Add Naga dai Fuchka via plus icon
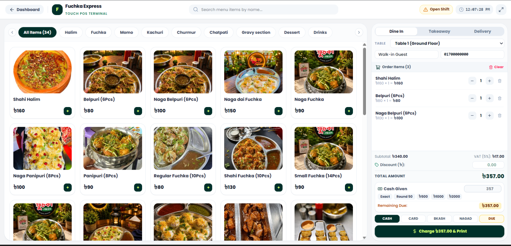Screen dimensions: 511x246 coord(278,111)
